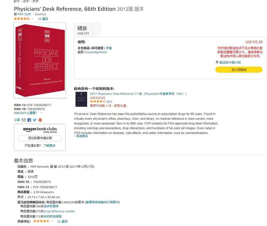Screen dimensions: 267x226
Task: Expand the PDR Staff author dropdown
Action: pyautogui.click(x=33, y=14)
